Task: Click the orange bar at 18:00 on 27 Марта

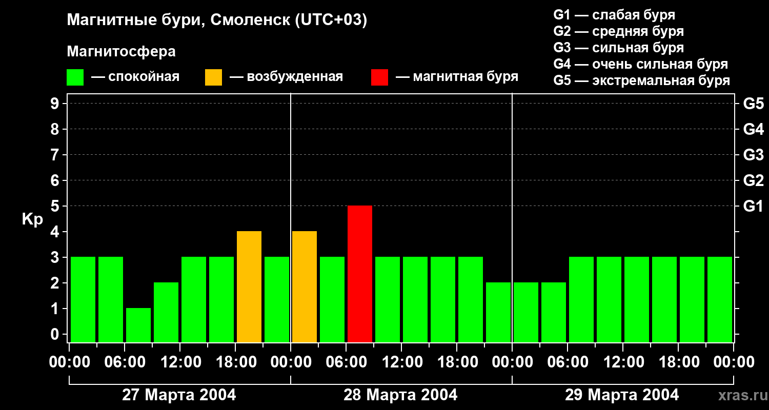Action: (249, 286)
